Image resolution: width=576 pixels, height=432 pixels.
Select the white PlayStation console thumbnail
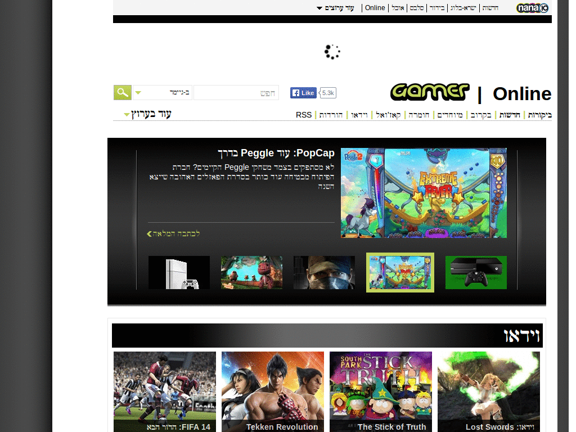[179, 273]
